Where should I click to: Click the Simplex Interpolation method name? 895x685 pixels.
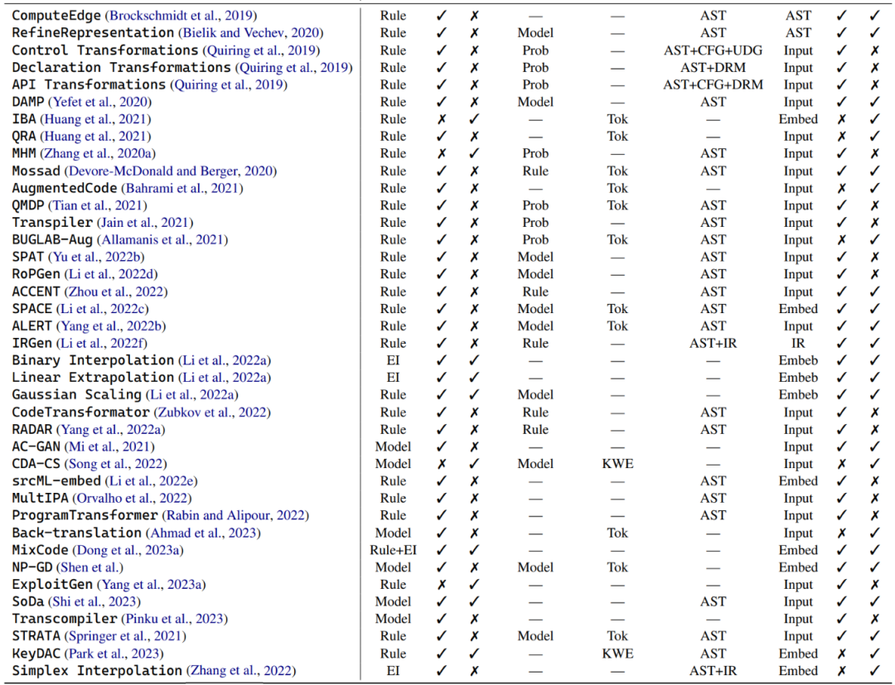point(96,670)
